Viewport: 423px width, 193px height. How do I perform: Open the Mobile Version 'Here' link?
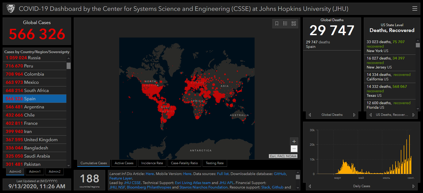click(187, 174)
